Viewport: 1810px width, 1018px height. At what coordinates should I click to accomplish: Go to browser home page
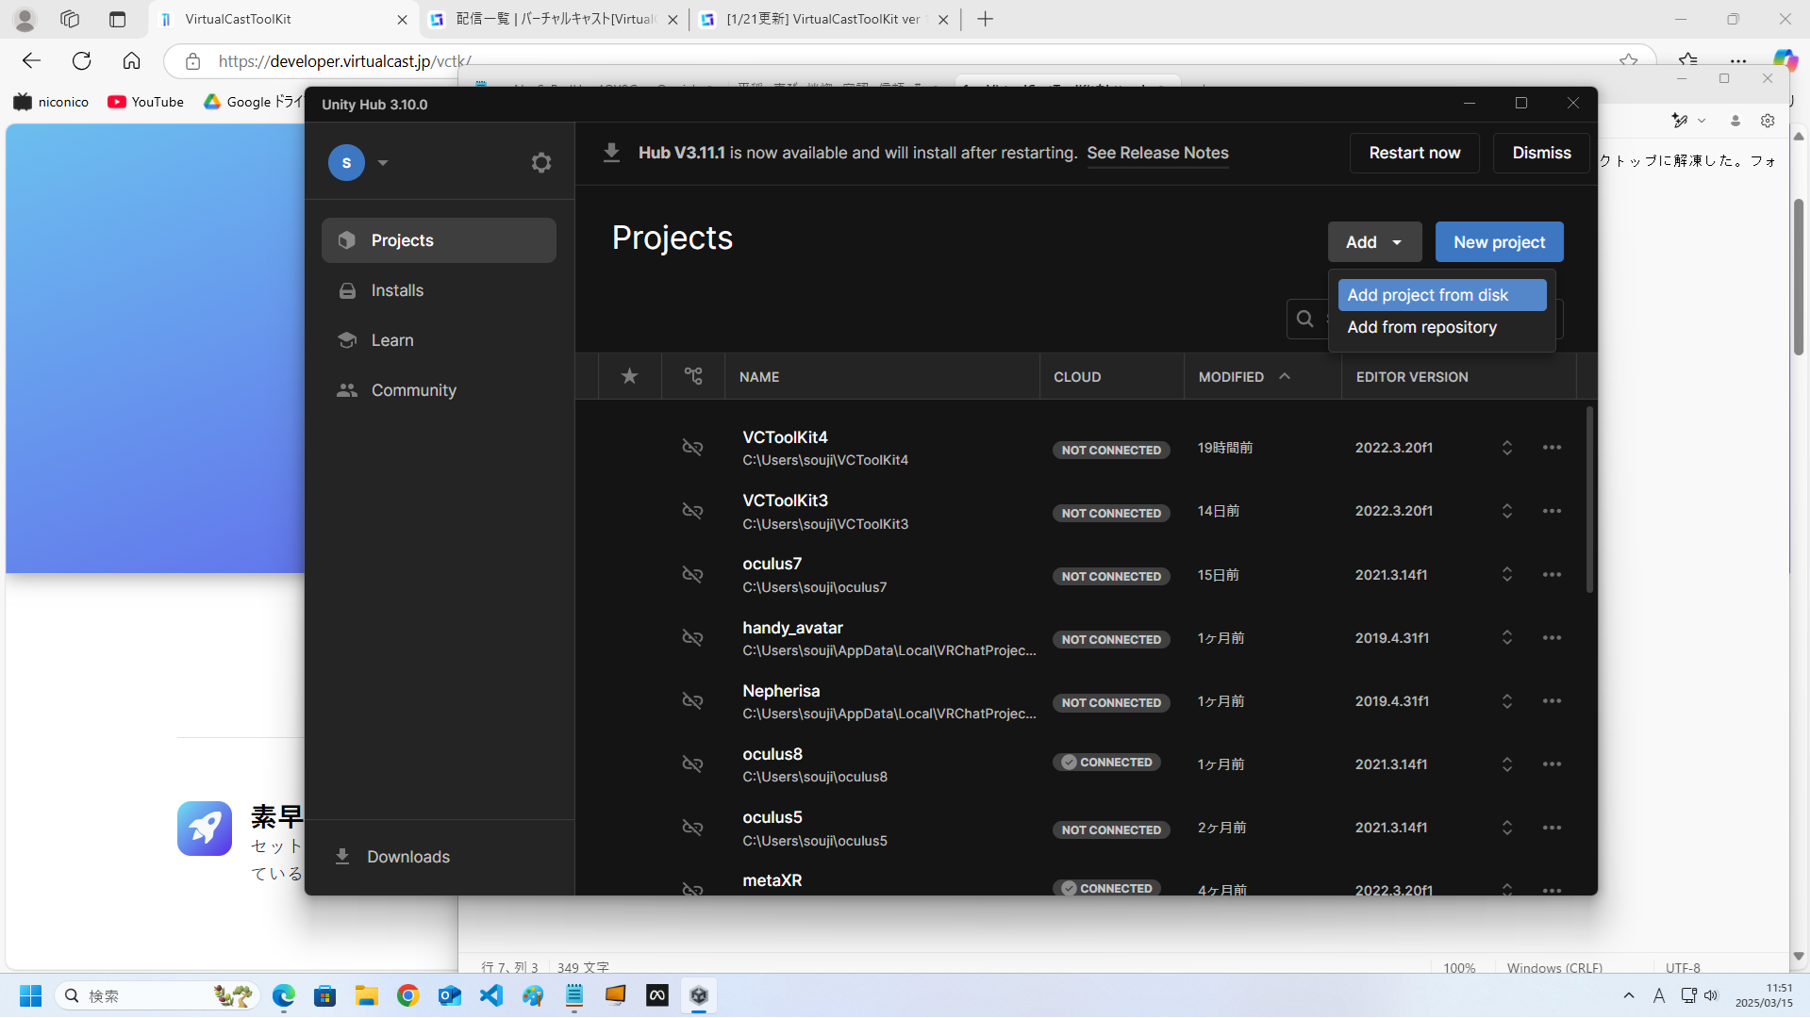(x=131, y=61)
